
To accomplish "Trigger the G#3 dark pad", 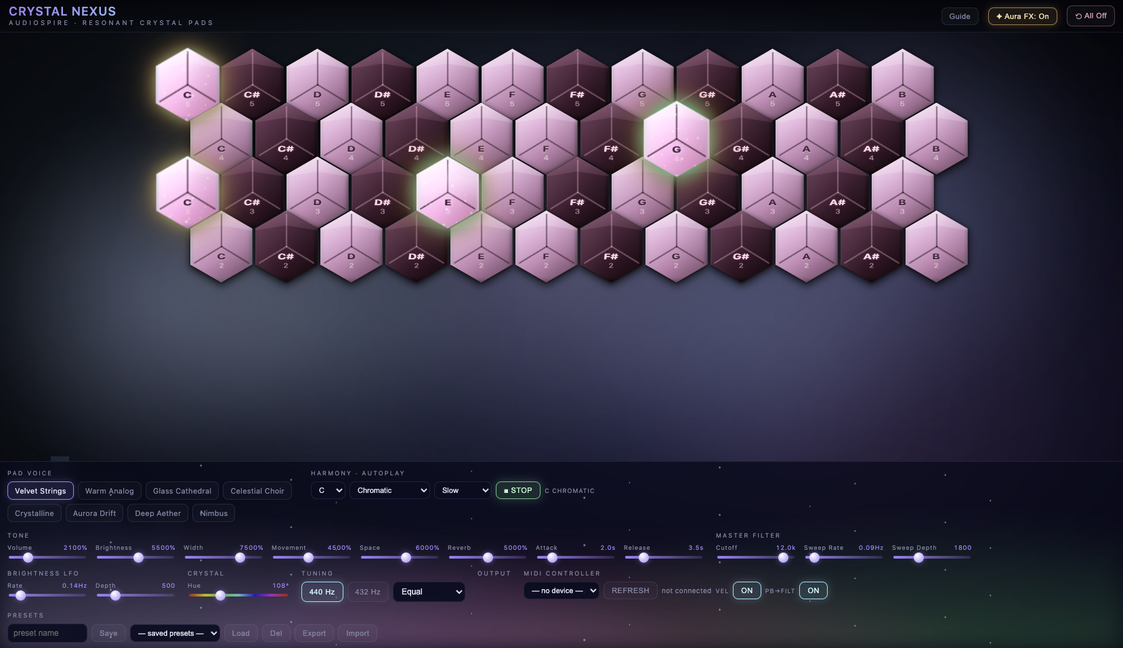I will pos(707,192).
